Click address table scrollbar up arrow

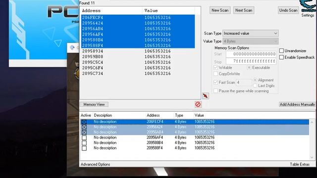coord(312,122)
